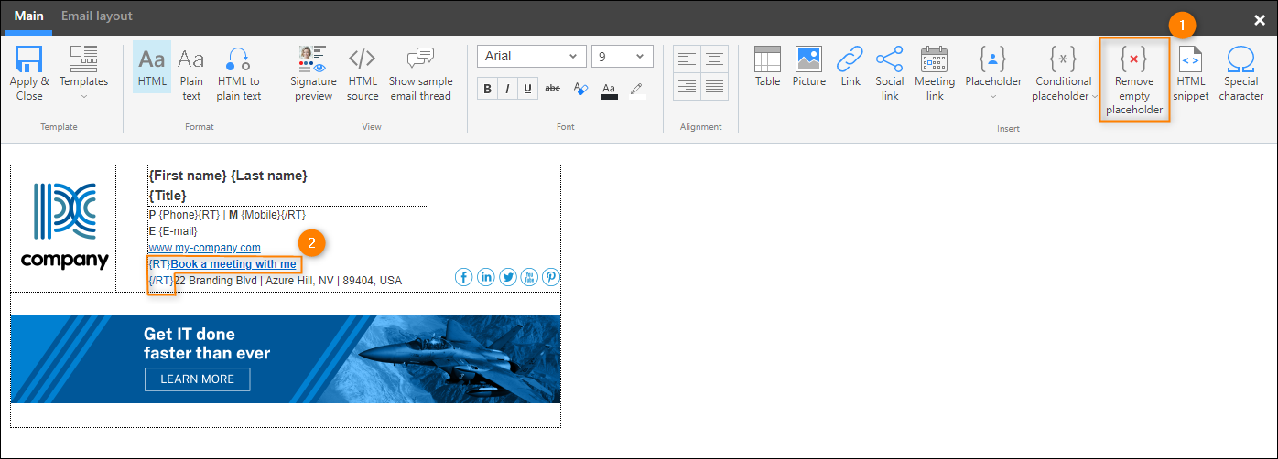The height and width of the screenshot is (459, 1278).
Task: Click the www.my-company.com link
Action: (x=204, y=248)
